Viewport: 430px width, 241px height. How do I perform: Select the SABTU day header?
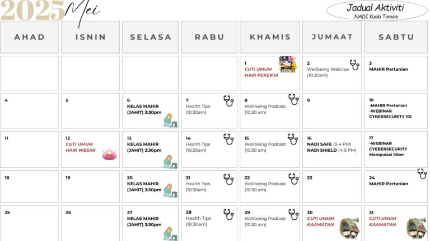[x=395, y=37]
